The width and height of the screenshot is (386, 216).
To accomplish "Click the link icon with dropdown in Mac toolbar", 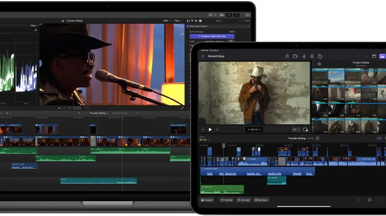I will pos(212,15).
